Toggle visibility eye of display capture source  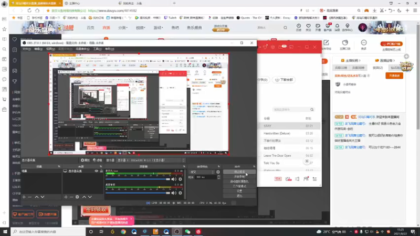(96, 171)
